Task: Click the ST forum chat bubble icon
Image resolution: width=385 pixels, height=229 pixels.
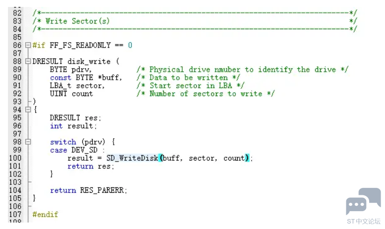Action: point(363,201)
